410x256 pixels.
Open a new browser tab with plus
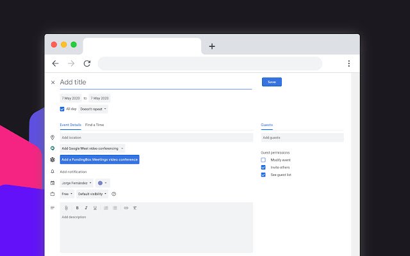click(x=212, y=47)
